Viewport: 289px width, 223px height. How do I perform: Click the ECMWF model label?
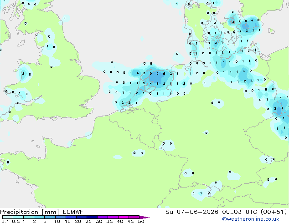(x=73, y=212)
